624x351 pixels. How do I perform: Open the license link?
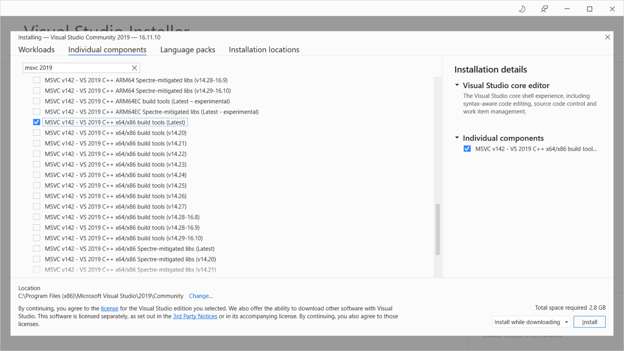(x=110, y=308)
